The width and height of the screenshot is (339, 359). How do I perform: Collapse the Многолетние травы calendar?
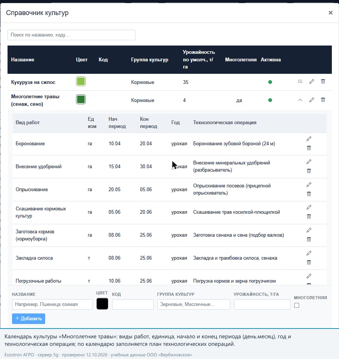pyautogui.click(x=300, y=100)
